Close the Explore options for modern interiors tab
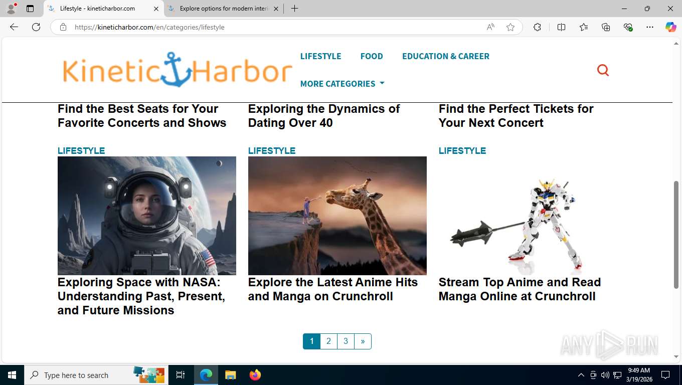The image size is (682, 385). pos(276,9)
